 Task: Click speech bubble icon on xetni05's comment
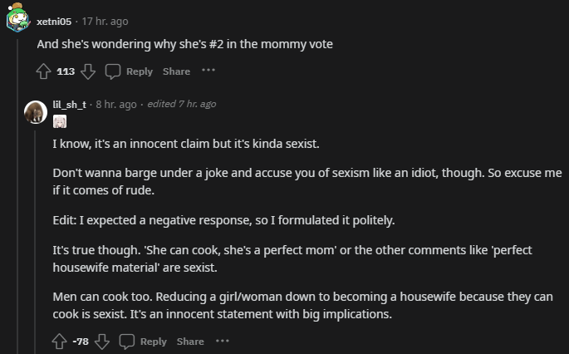point(113,71)
